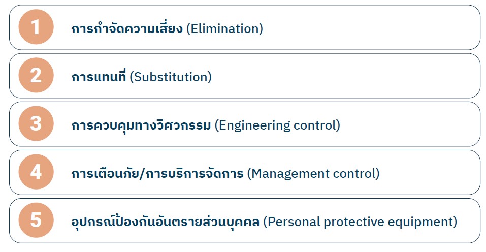Click the orange circle numbered 1
Viewport: 486px width, 252px height.
click(x=36, y=27)
